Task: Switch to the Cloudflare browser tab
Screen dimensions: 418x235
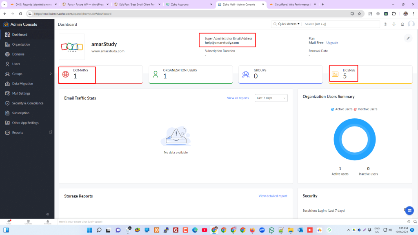Action: pos(292,4)
